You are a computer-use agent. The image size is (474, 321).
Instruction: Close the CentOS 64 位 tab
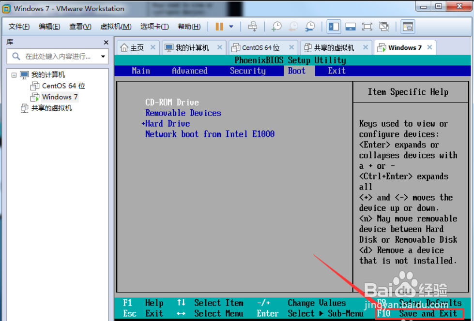point(291,47)
